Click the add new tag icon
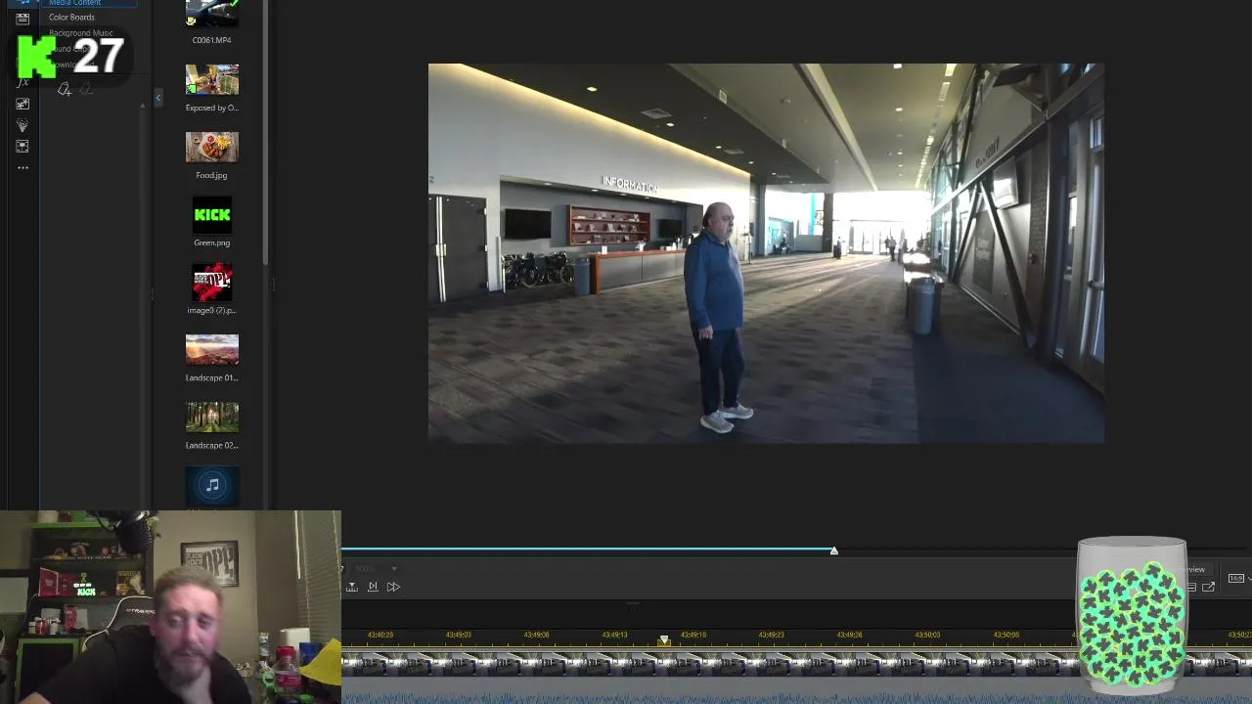The height and width of the screenshot is (704, 1252). [x=65, y=90]
